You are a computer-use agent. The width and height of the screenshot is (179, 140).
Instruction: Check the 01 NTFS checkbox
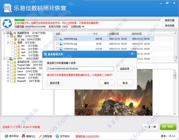click(8, 58)
